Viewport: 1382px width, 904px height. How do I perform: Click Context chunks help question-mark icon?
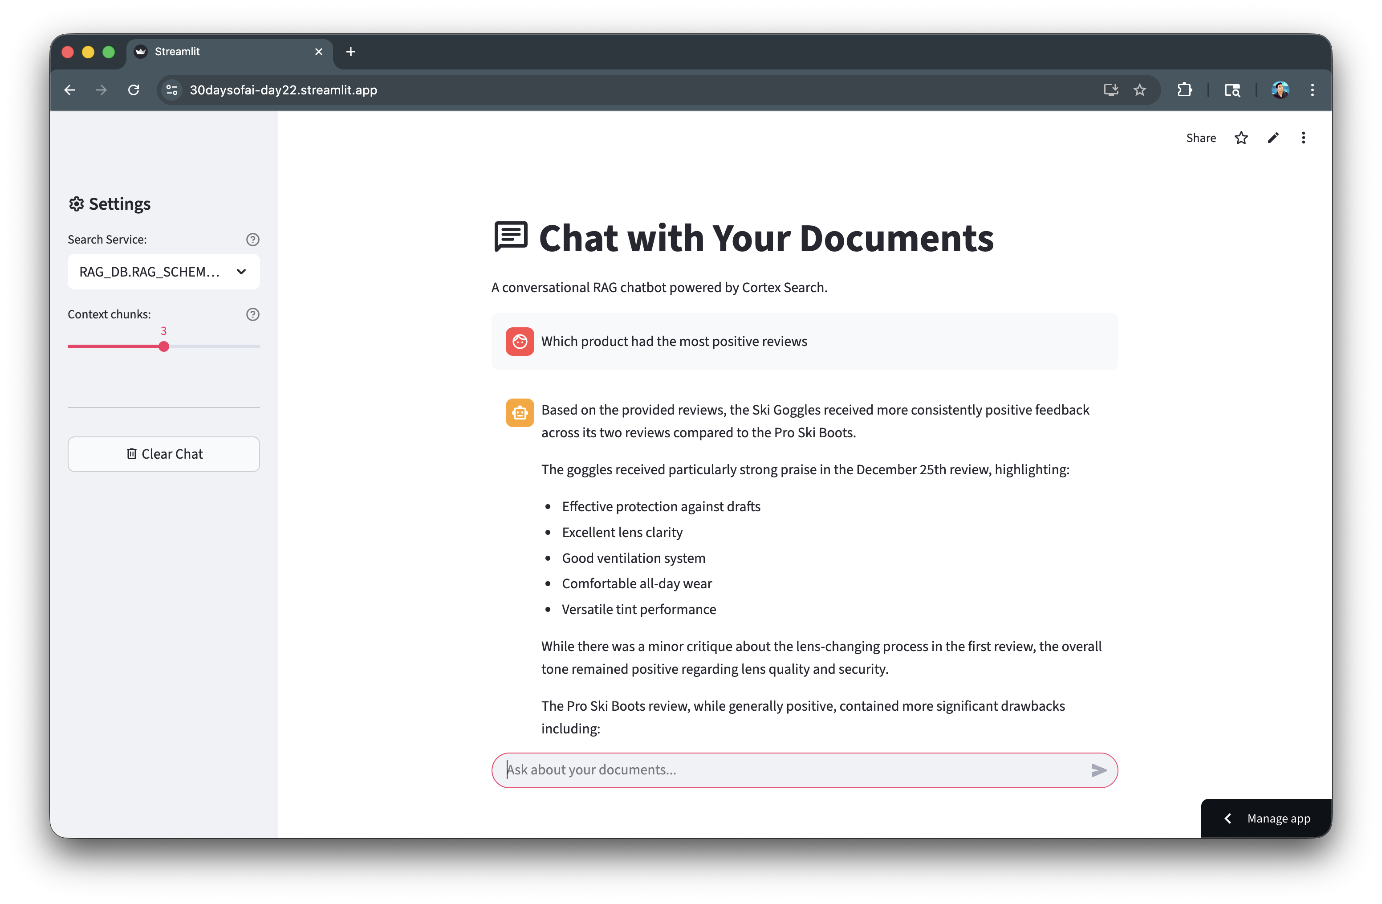252,314
